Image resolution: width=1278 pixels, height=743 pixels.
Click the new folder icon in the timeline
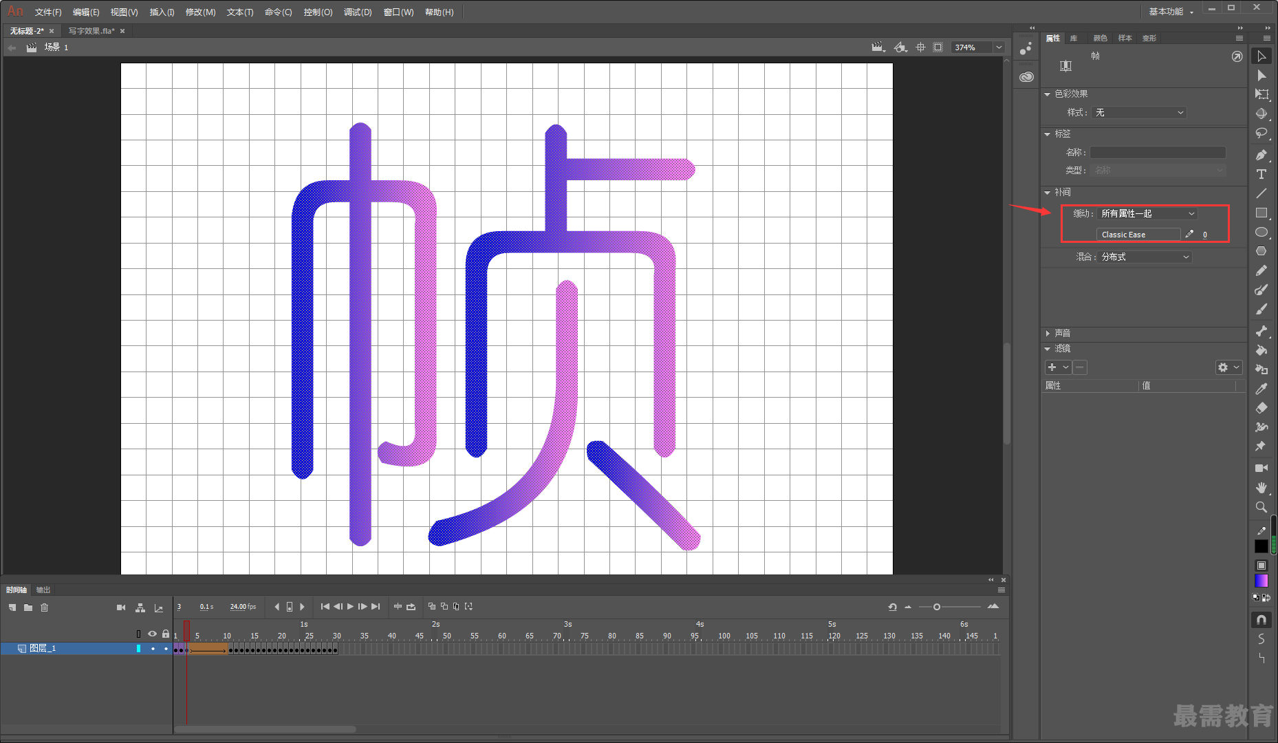coord(28,607)
